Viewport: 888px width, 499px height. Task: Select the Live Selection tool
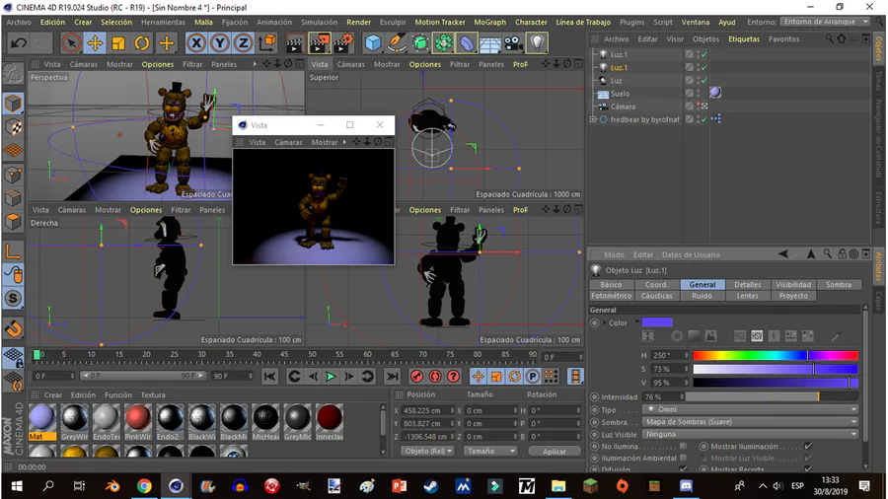[x=71, y=43]
